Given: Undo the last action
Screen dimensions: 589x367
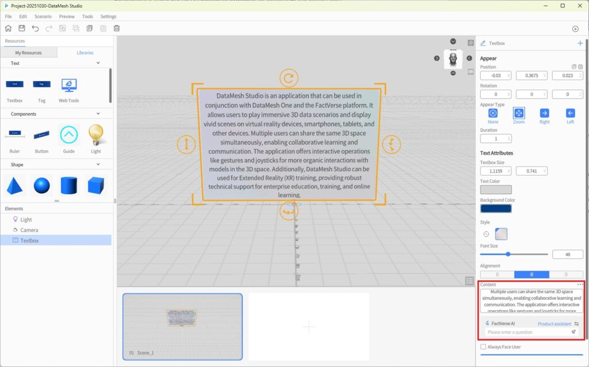Looking at the screenshot, I should click(x=36, y=28).
